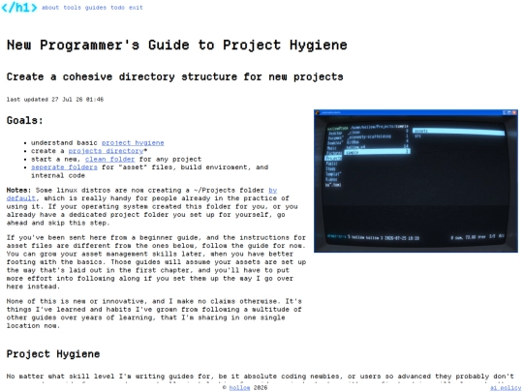Click the 'Goals:' heading
523x392 pixels.
(25, 120)
